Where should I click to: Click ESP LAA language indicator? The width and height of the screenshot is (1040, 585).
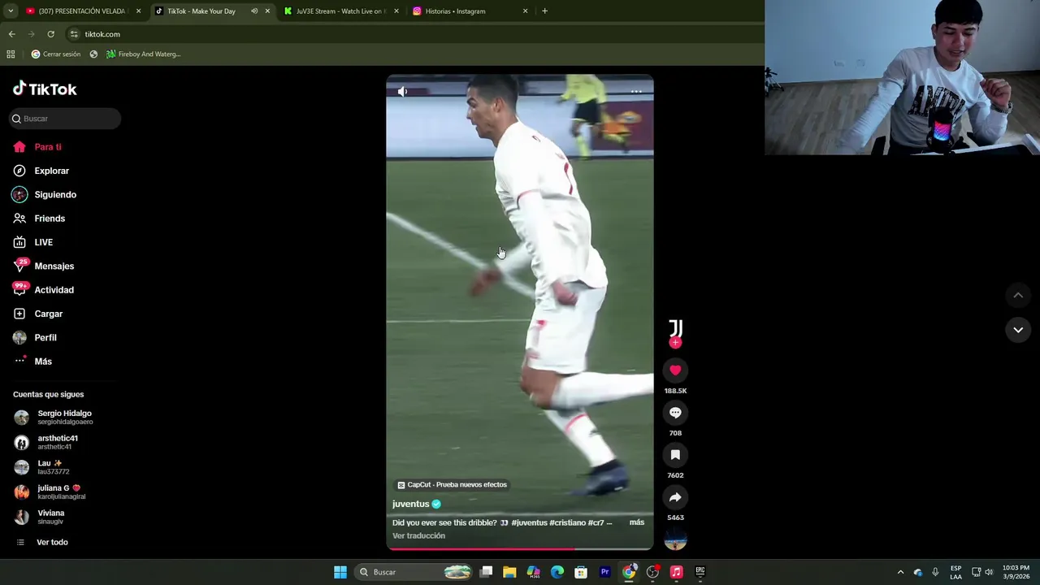point(956,572)
